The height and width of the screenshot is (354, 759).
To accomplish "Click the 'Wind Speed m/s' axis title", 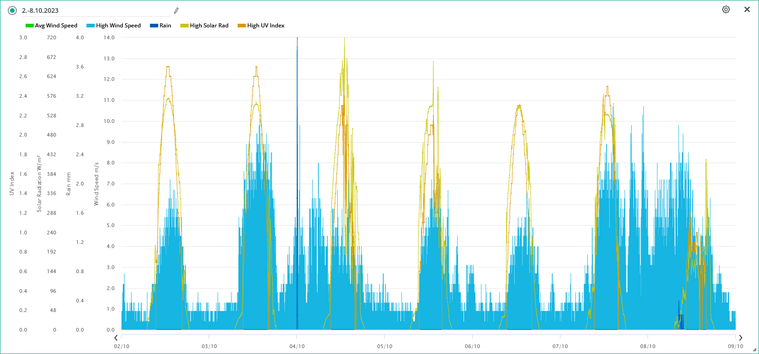I will pos(96,184).
